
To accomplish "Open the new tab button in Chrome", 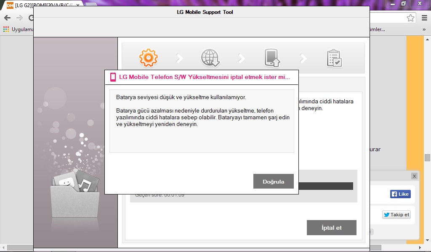I will (x=90, y=5).
